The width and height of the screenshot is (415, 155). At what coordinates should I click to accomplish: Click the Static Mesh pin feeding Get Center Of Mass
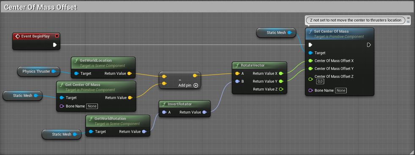point(36,96)
